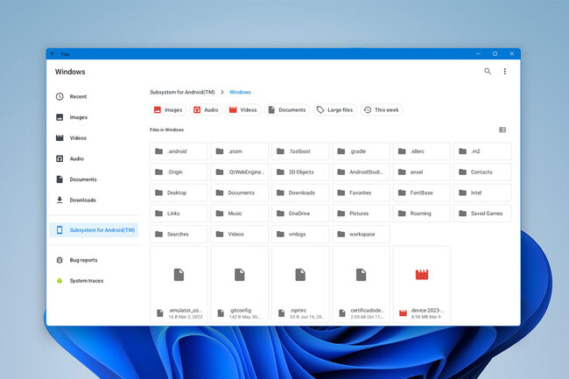
Task: Open the .m2 folder
Action: coord(482,151)
